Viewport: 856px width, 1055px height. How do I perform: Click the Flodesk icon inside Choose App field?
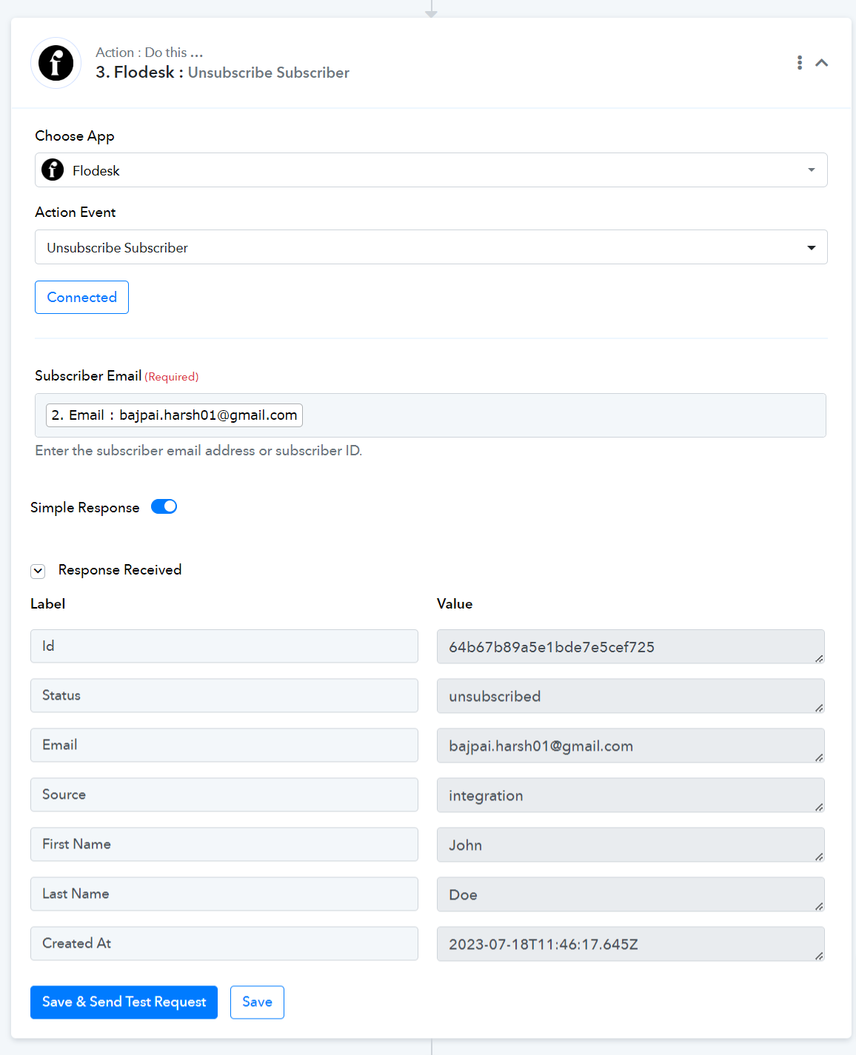point(53,170)
